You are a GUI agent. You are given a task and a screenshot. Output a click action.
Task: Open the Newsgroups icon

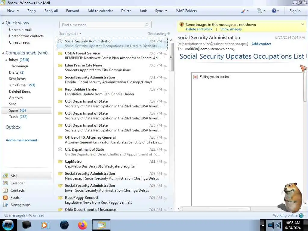(5, 205)
